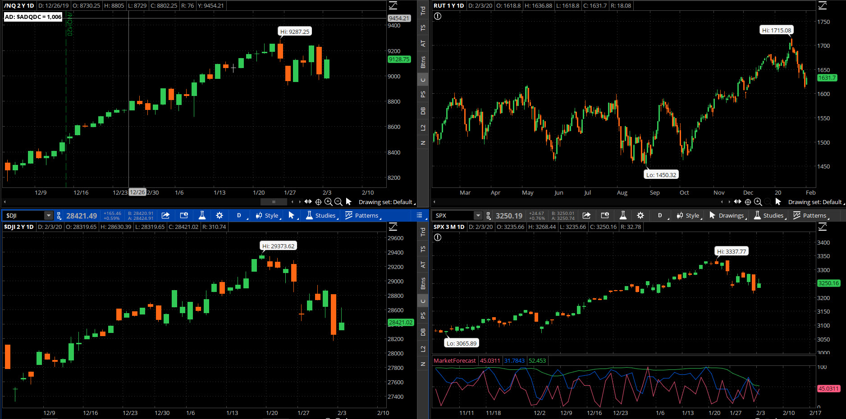Viewport: 846px width, 419px height.
Task: Click flask icon next to $DJI alert icon
Action: (202, 215)
